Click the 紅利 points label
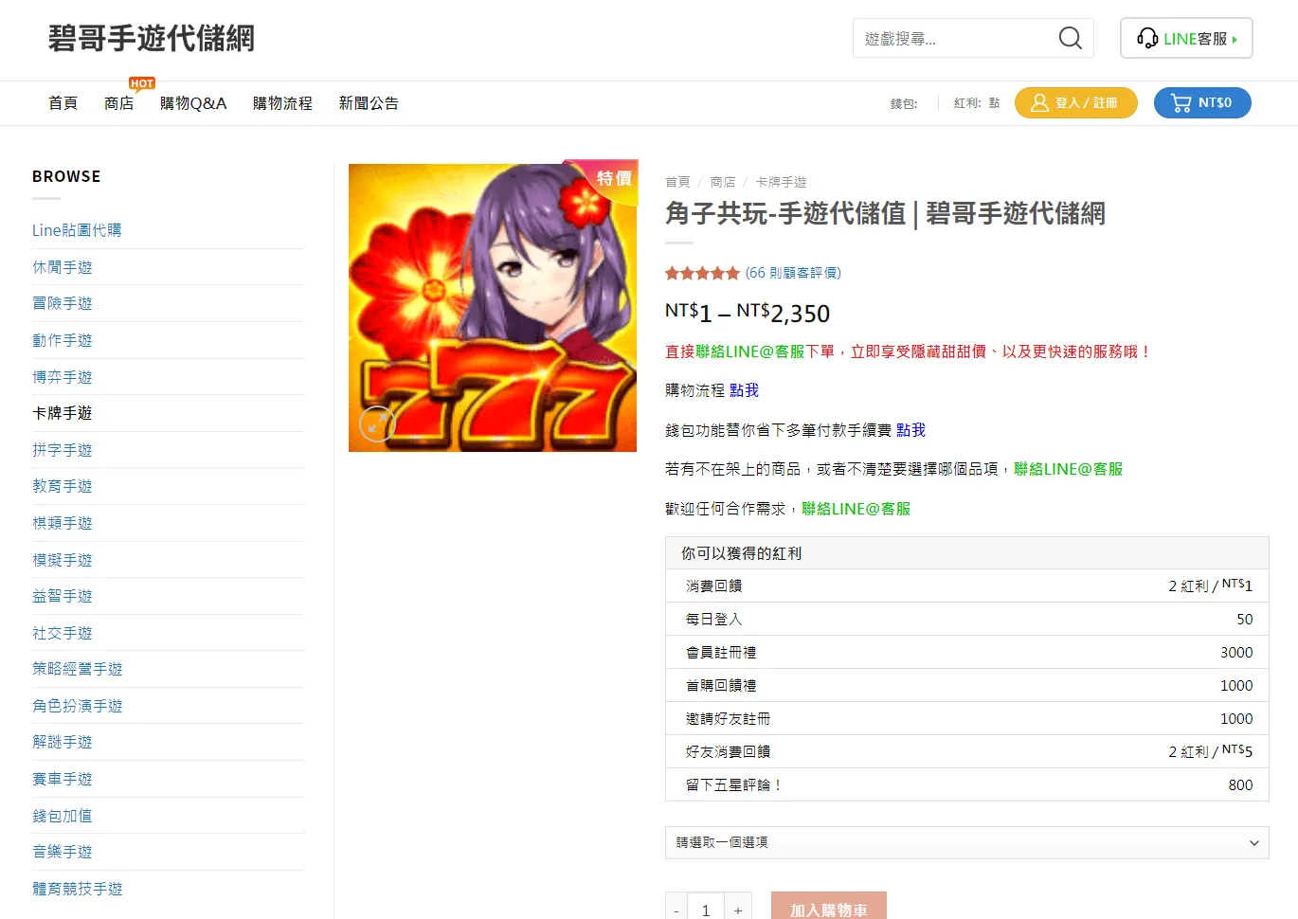This screenshot has width=1298, height=919. pyautogui.click(x=976, y=103)
